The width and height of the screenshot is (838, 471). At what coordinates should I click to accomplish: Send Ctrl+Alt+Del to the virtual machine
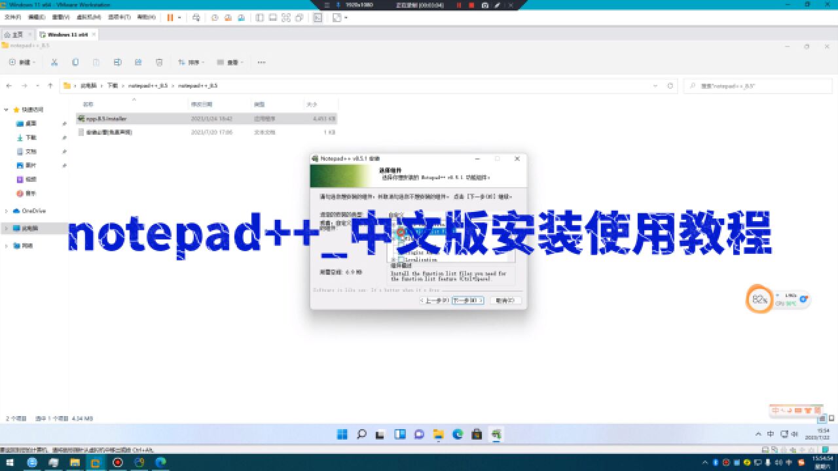[196, 18]
